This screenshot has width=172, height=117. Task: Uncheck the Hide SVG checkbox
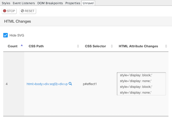(x=6, y=35)
